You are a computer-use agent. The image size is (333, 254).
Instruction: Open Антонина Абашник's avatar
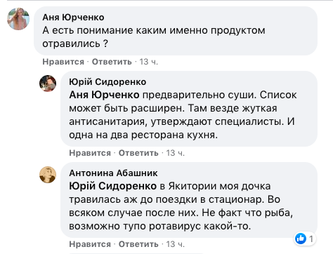[48, 175]
